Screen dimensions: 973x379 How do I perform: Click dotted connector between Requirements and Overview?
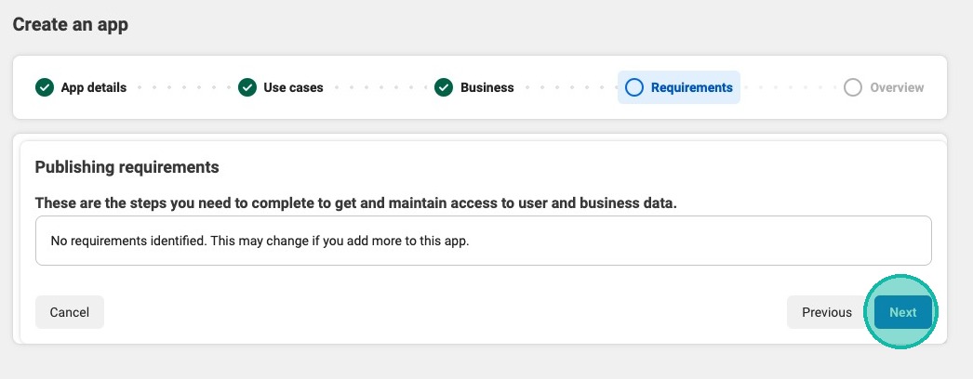(x=791, y=88)
